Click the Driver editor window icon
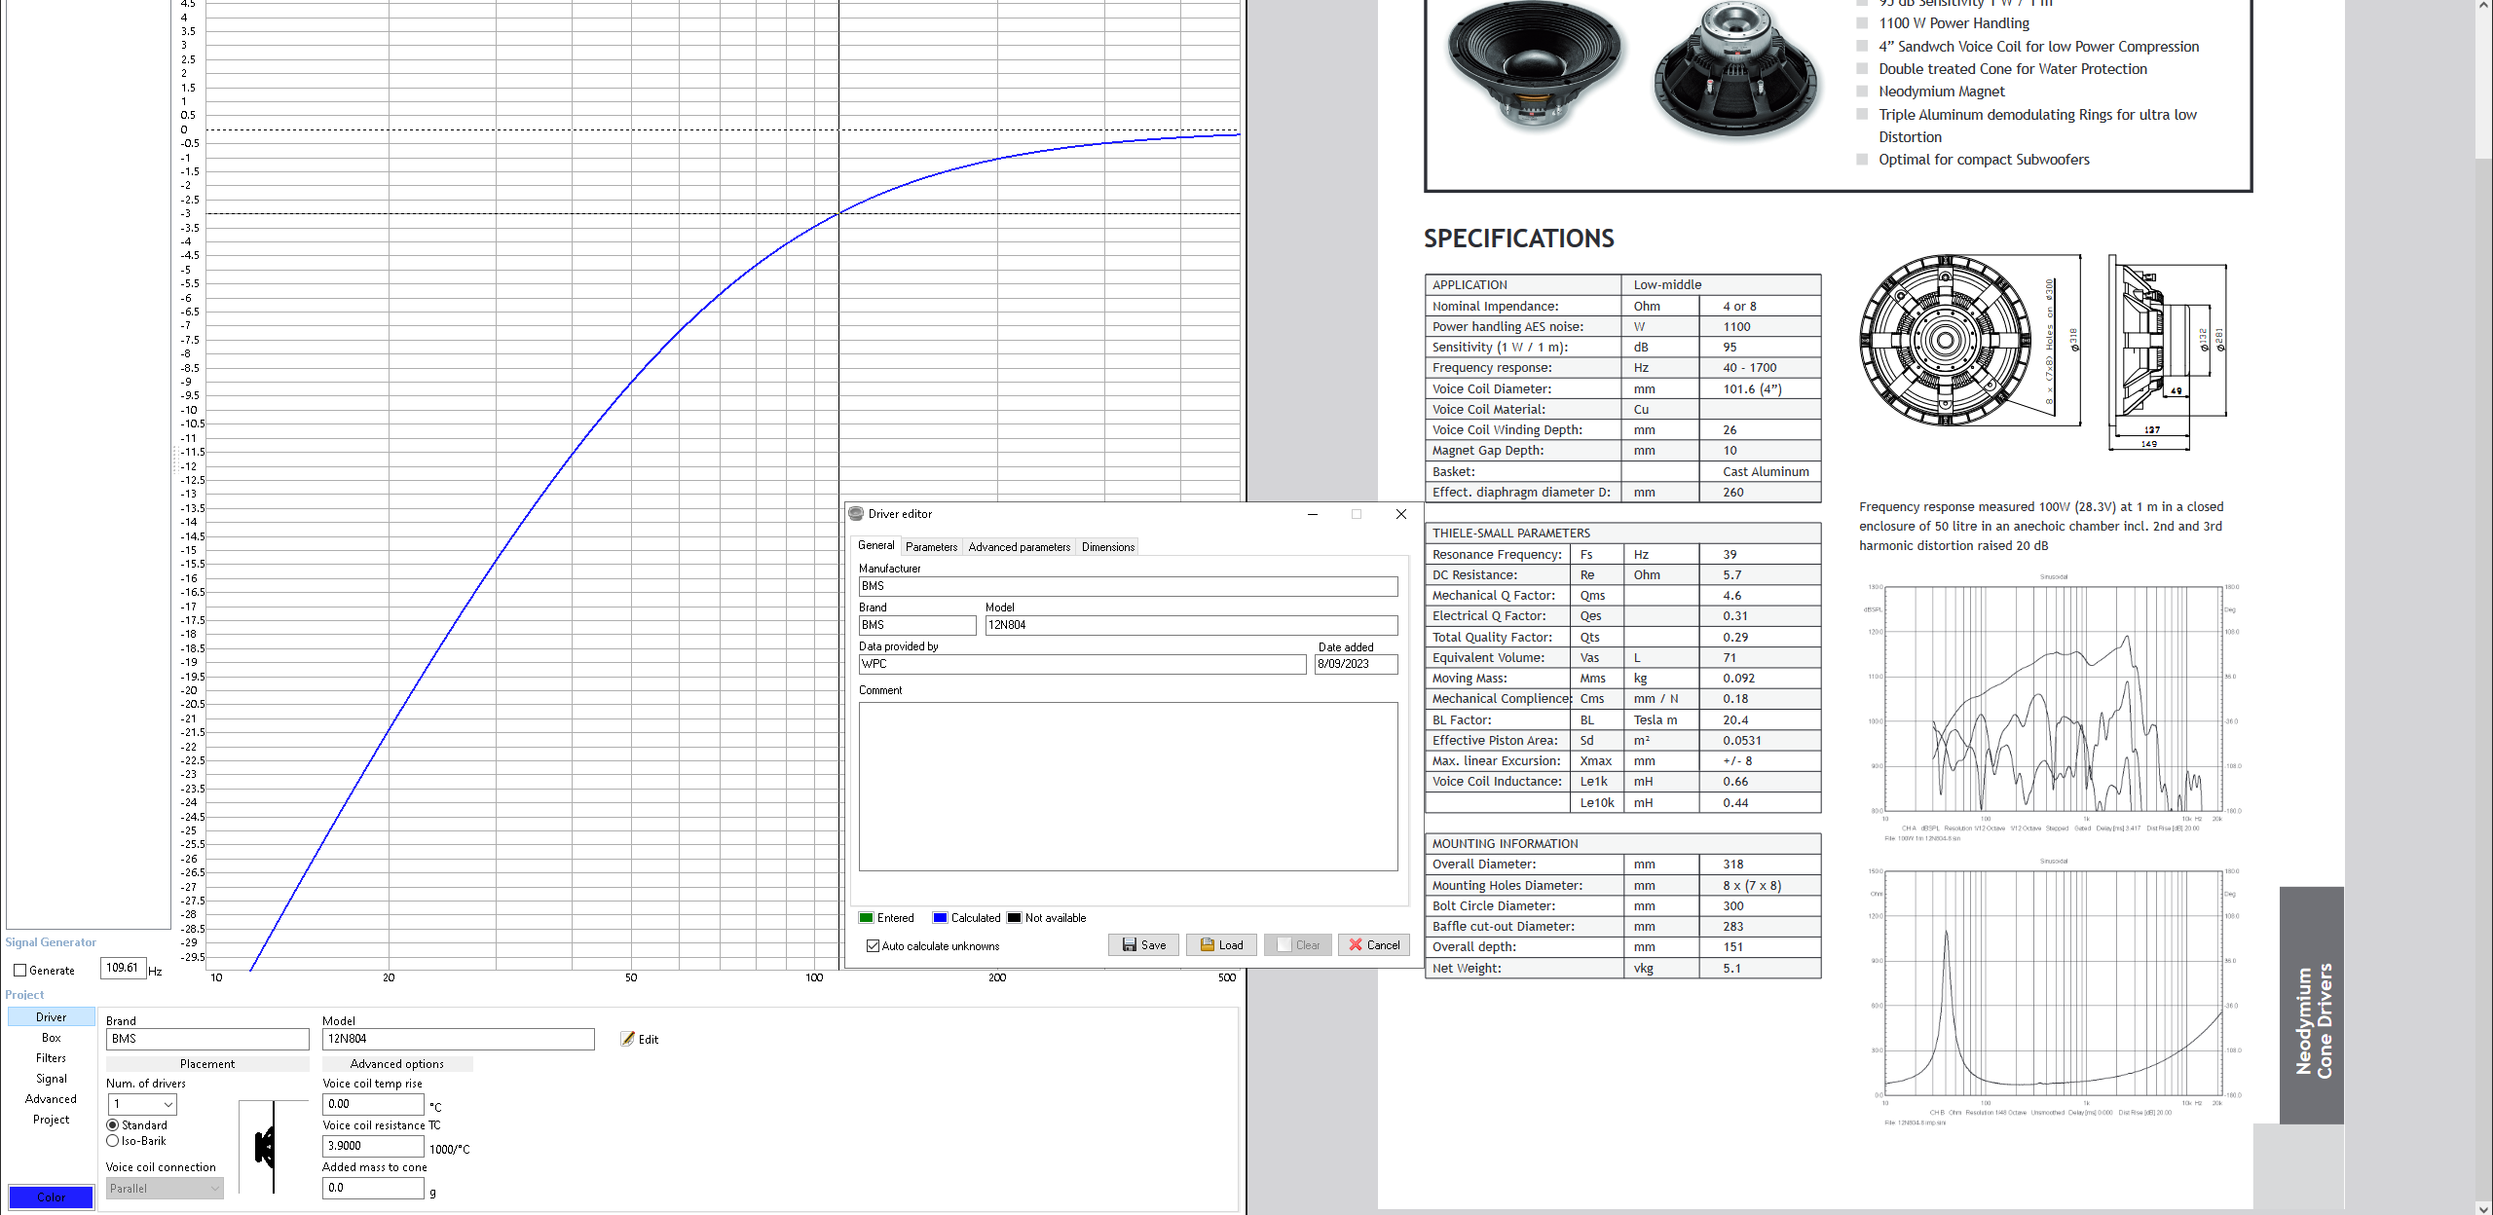 point(856,514)
